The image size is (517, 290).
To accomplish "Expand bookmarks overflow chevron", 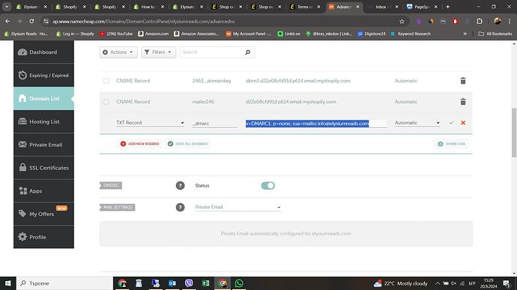I will pos(465,34).
